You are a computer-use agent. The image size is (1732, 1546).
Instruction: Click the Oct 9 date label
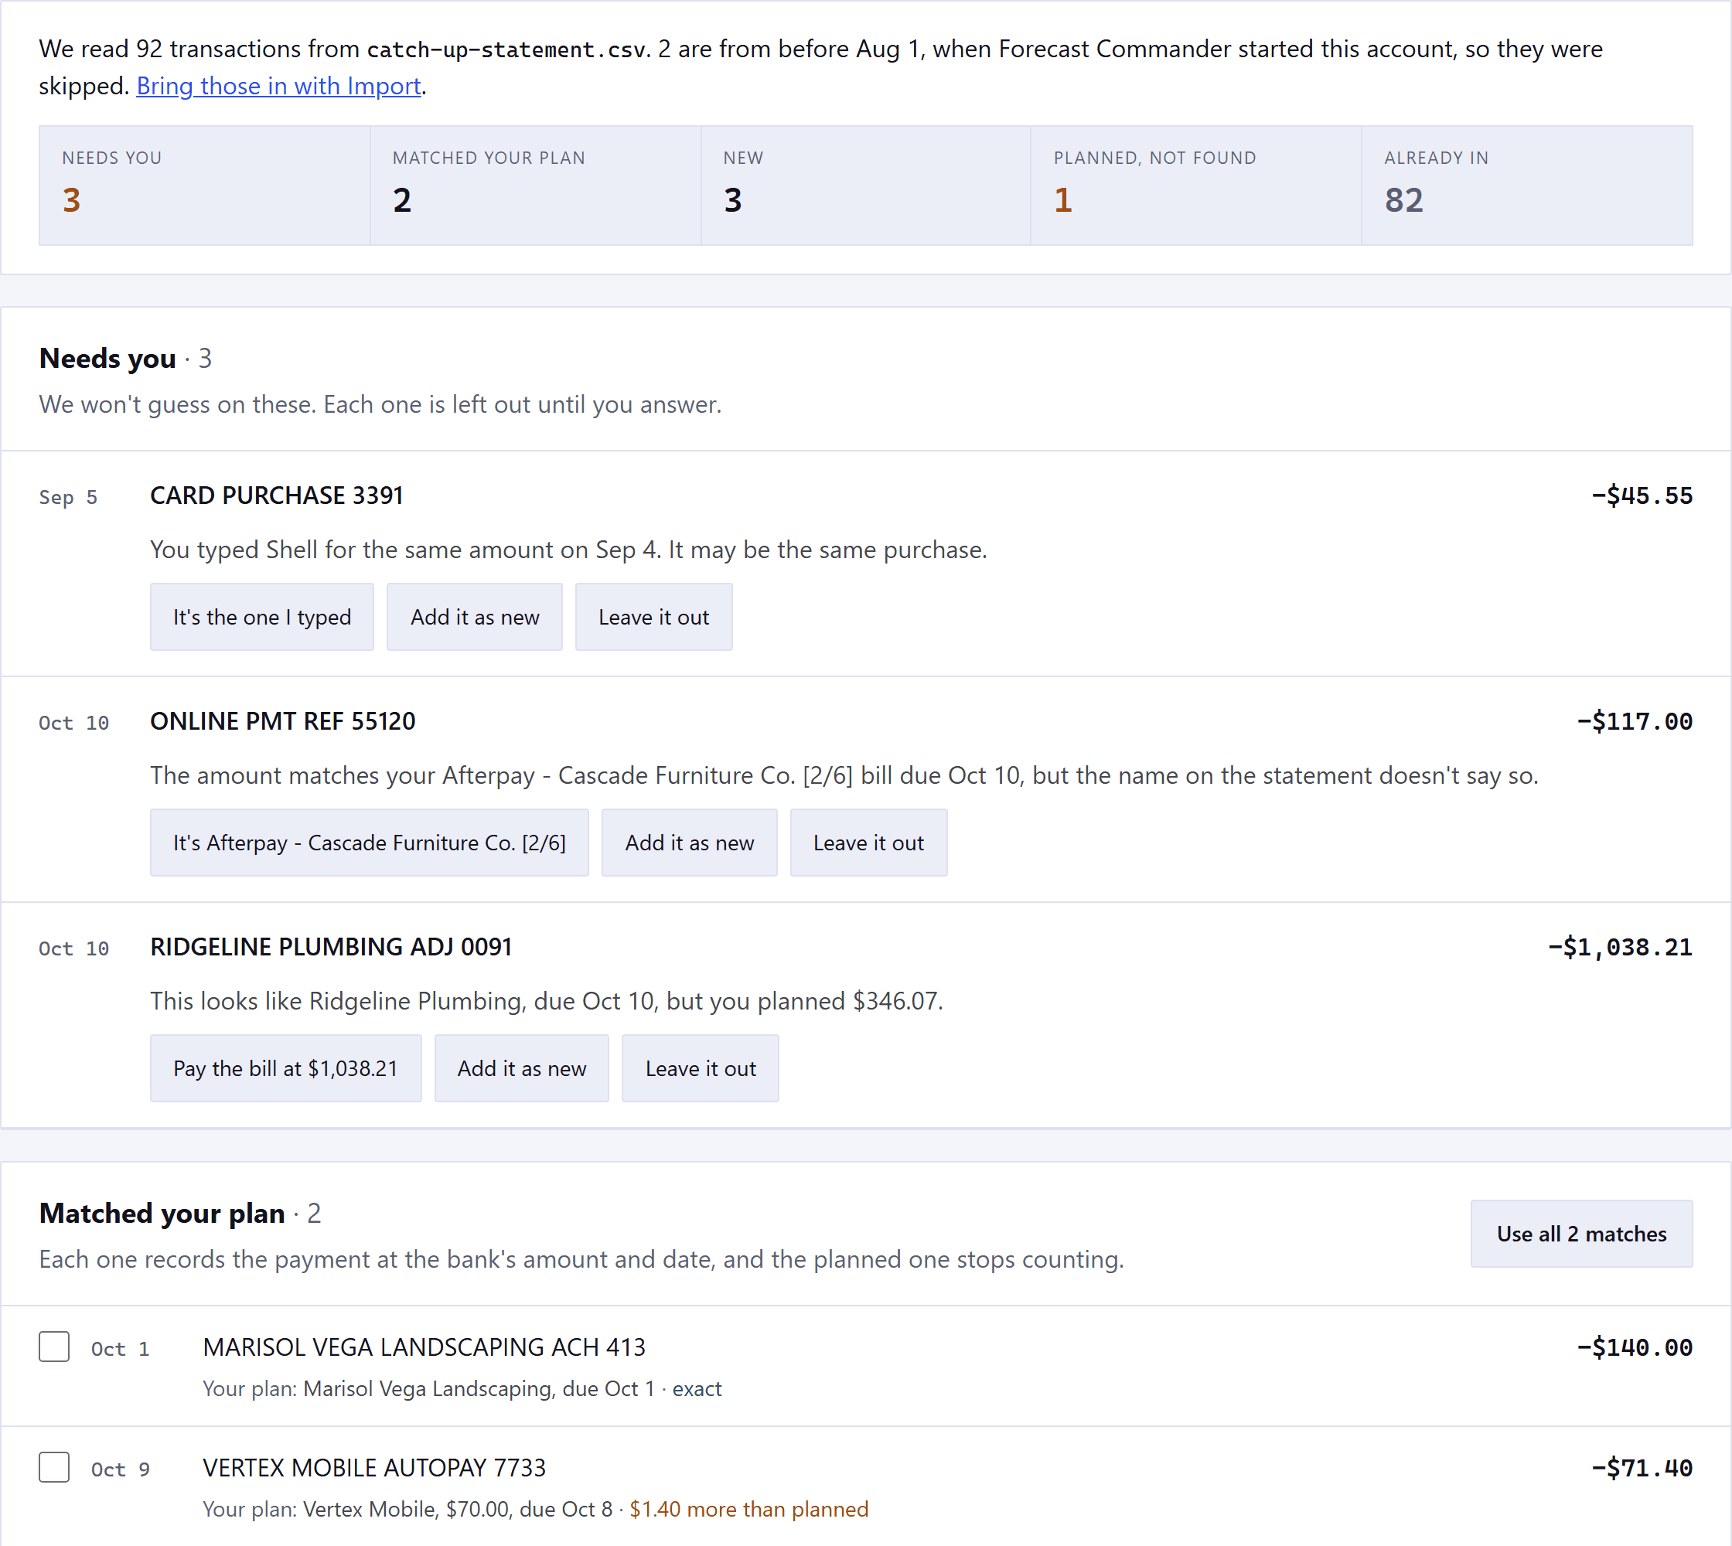(121, 1469)
